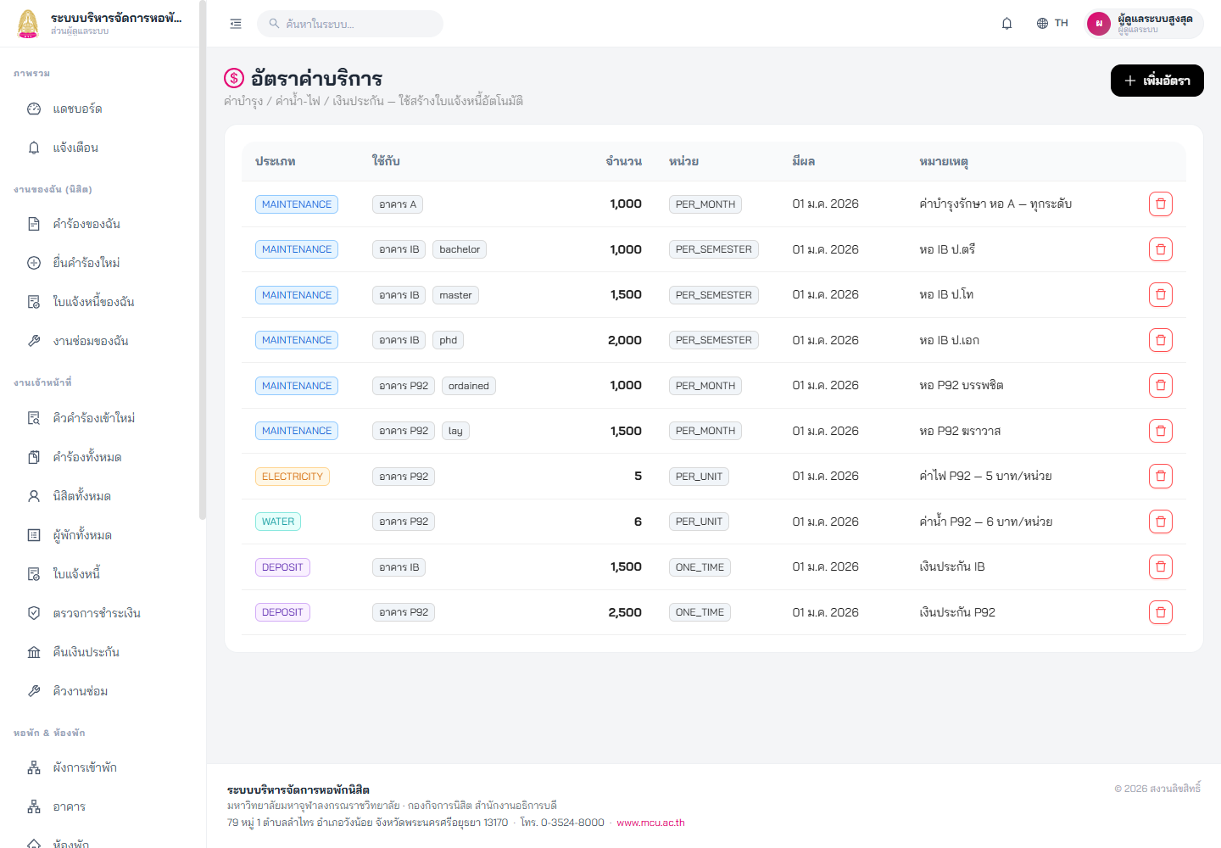Image resolution: width=1221 pixels, height=848 pixels.
Task: Click the sidebar vertical scrollbar
Action: click(x=203, y=259)
